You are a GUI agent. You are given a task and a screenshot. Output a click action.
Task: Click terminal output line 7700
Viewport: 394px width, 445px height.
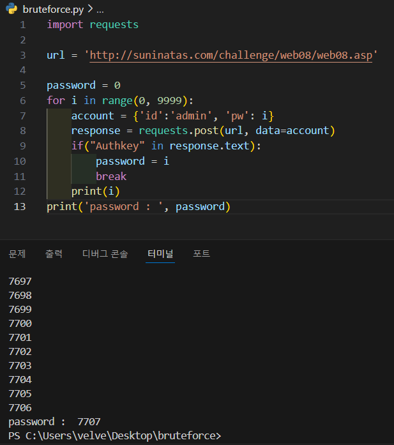(x=20, y=324)
